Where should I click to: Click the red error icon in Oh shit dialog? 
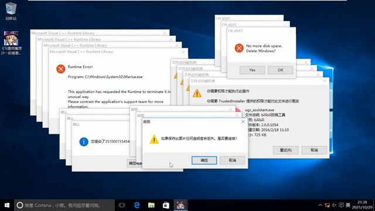(239, 48)
